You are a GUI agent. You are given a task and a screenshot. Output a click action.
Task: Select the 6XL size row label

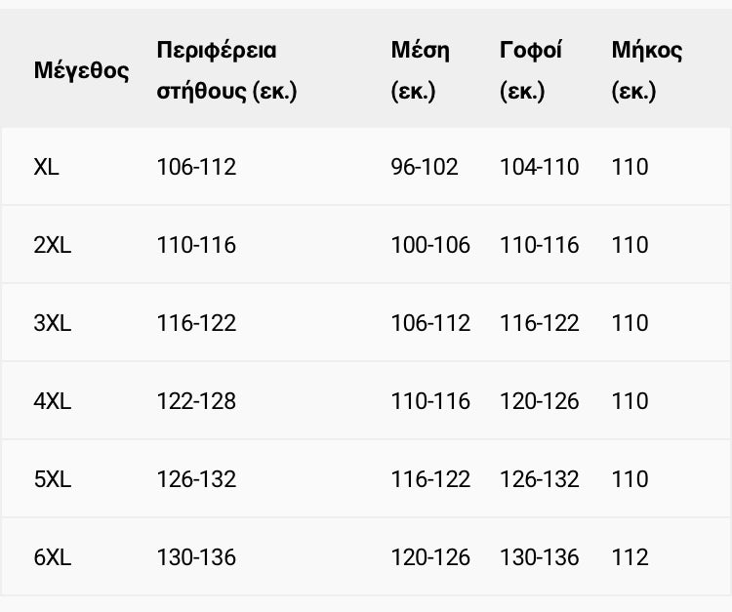coord(52,557)
